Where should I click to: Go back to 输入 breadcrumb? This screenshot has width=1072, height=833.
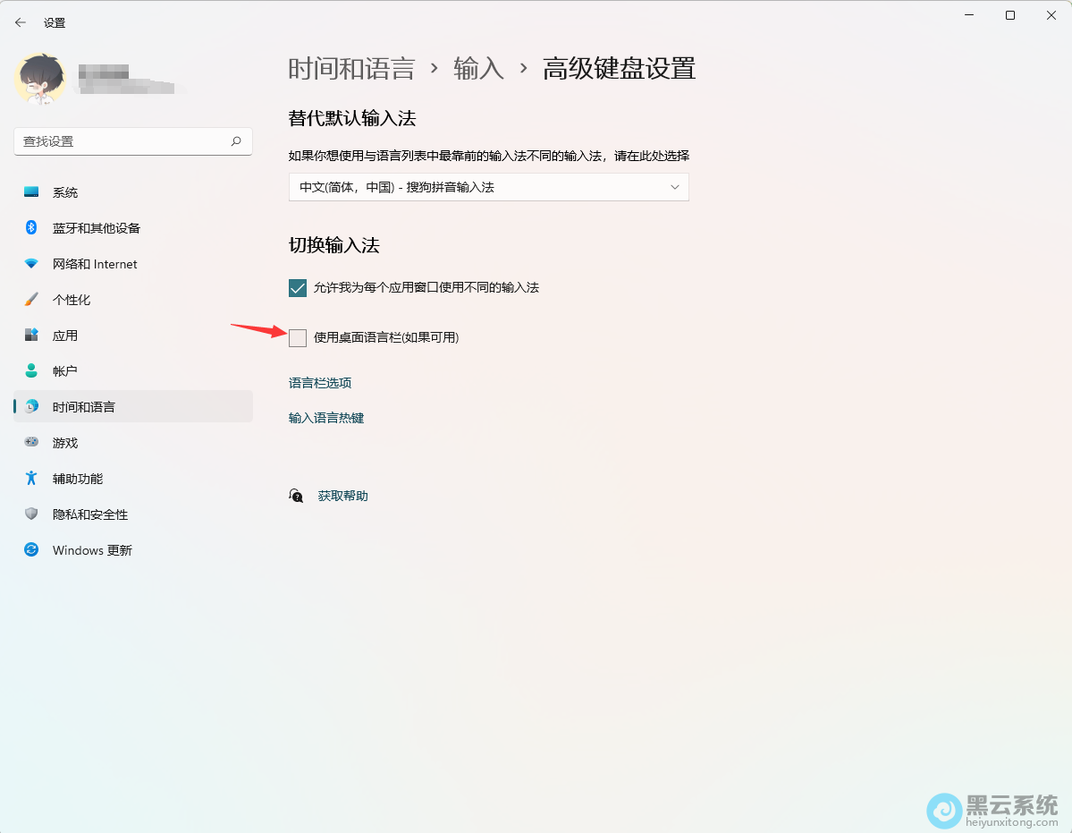point(478,69)
